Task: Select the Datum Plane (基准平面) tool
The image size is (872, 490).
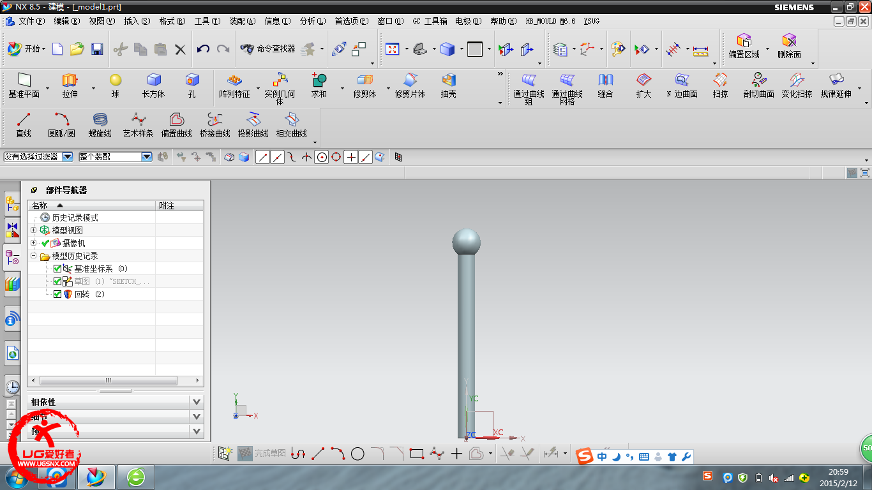Action: pos(24,86)
